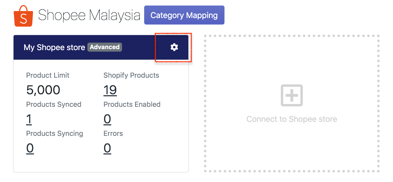Click the Products Syncing label

point(54,134)
